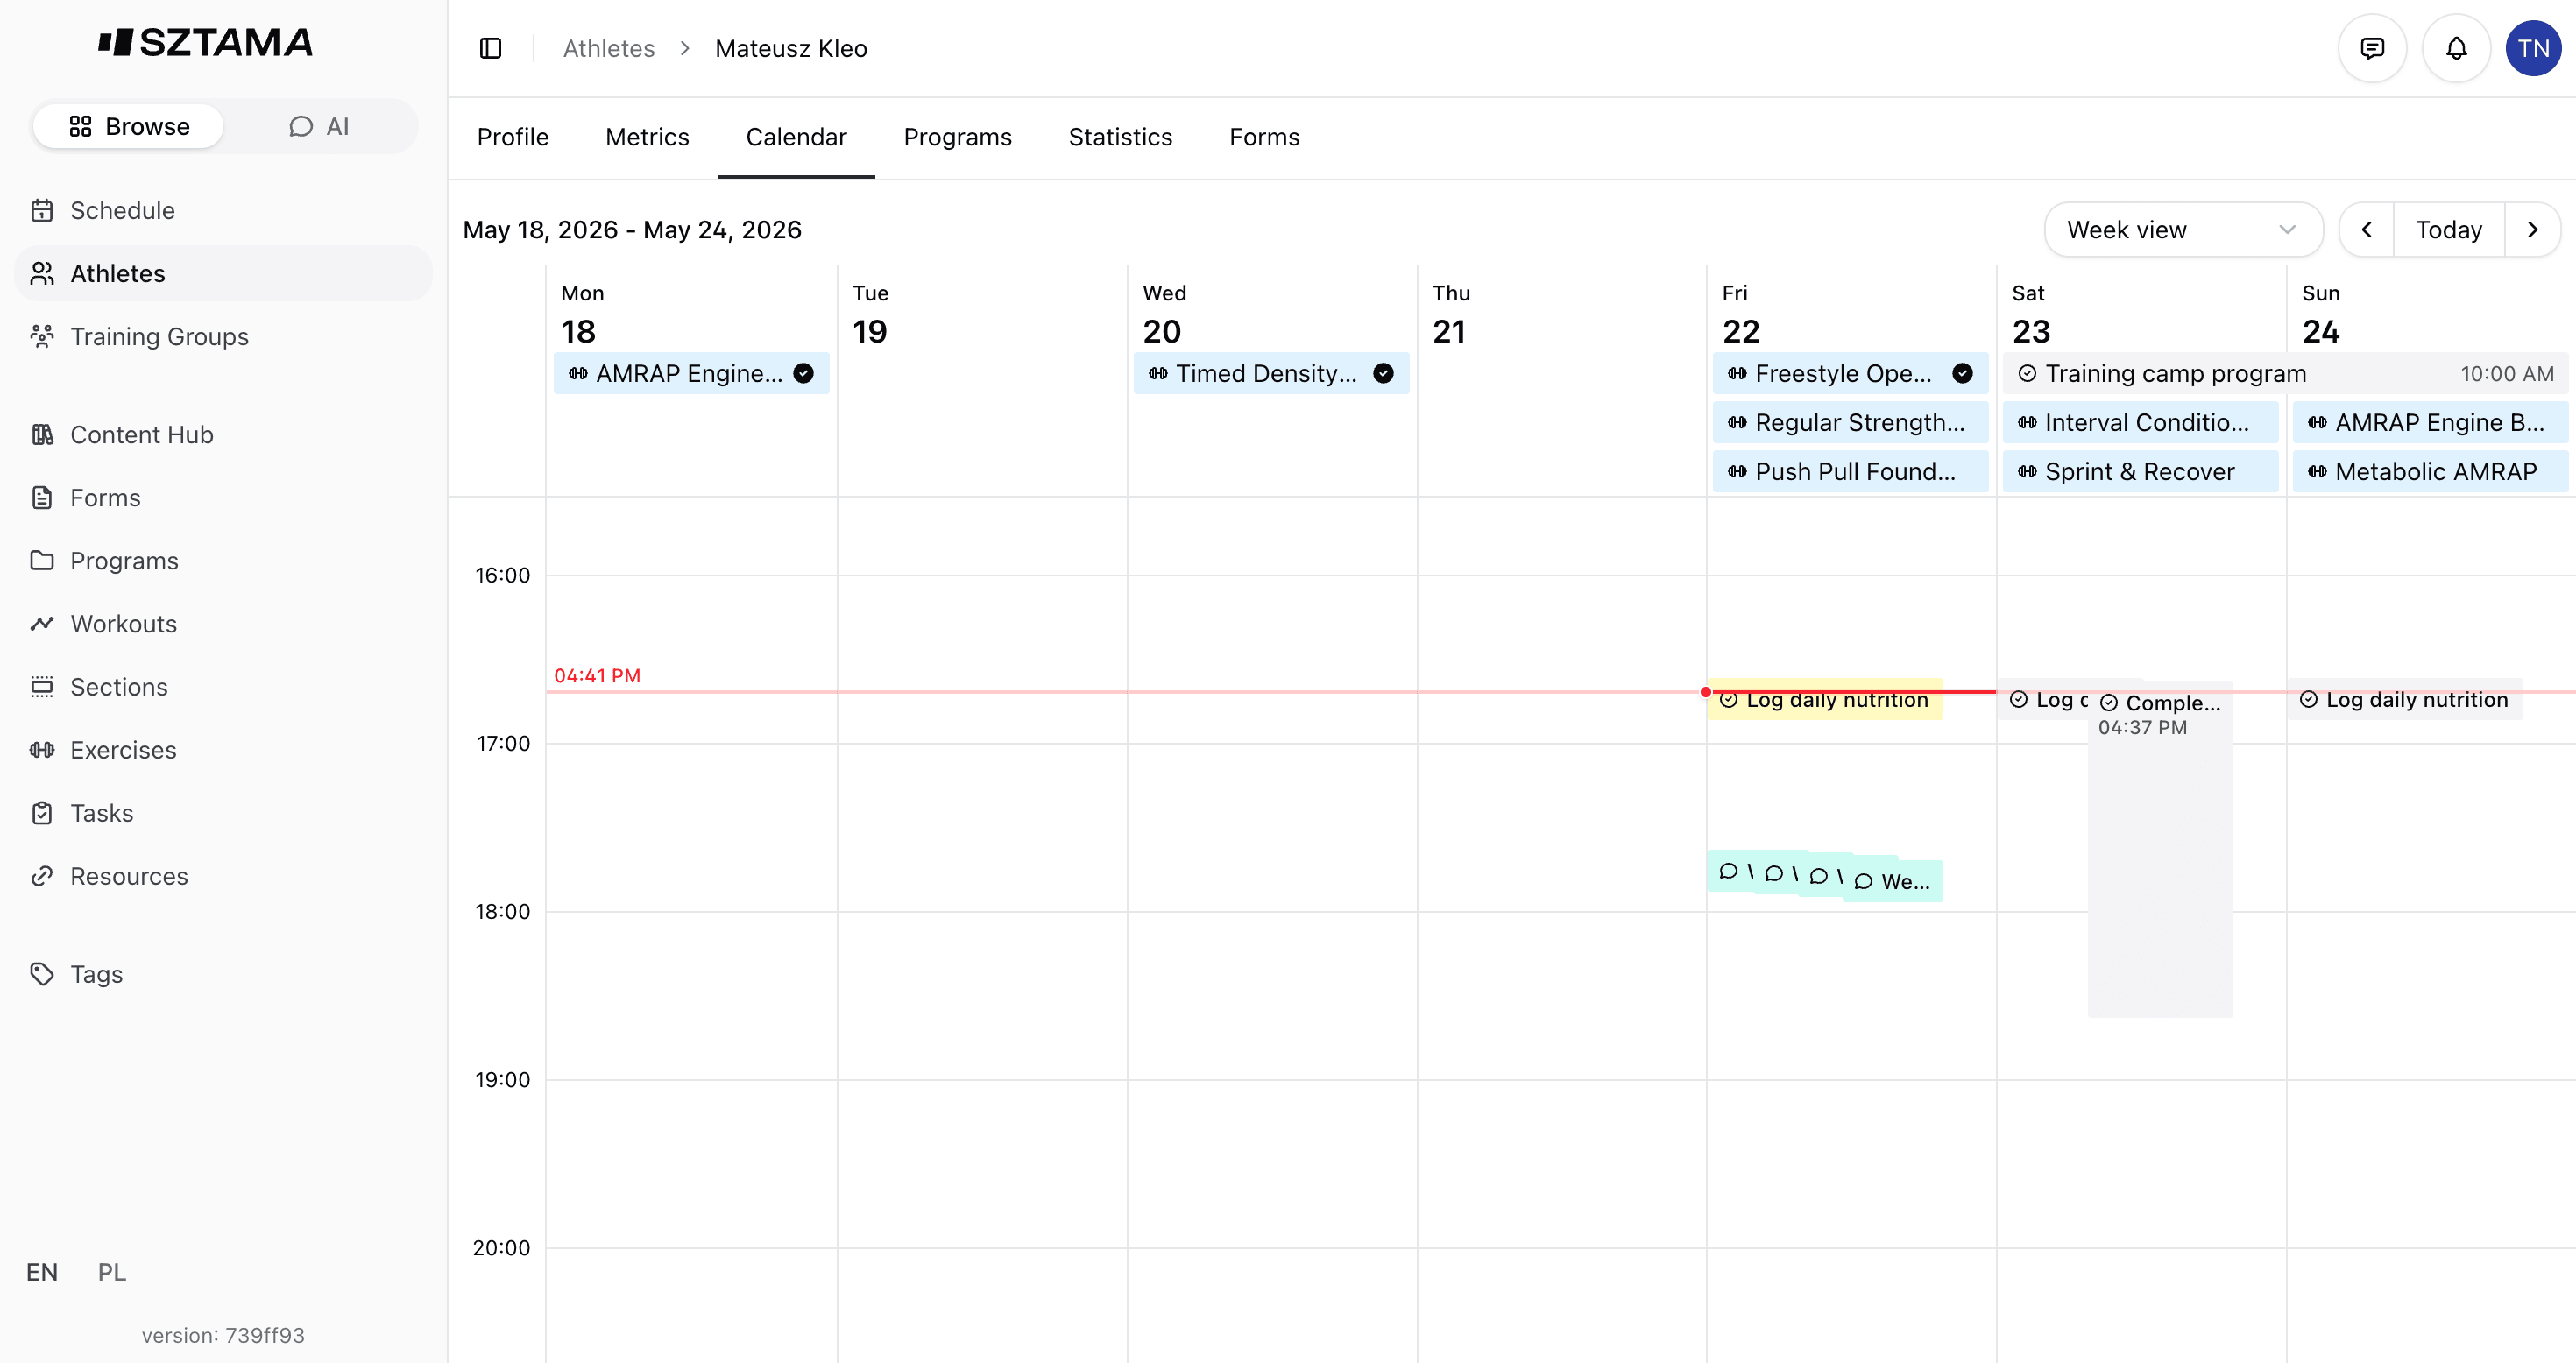Go back to Athletes breadcrumb

click(608, 48)
